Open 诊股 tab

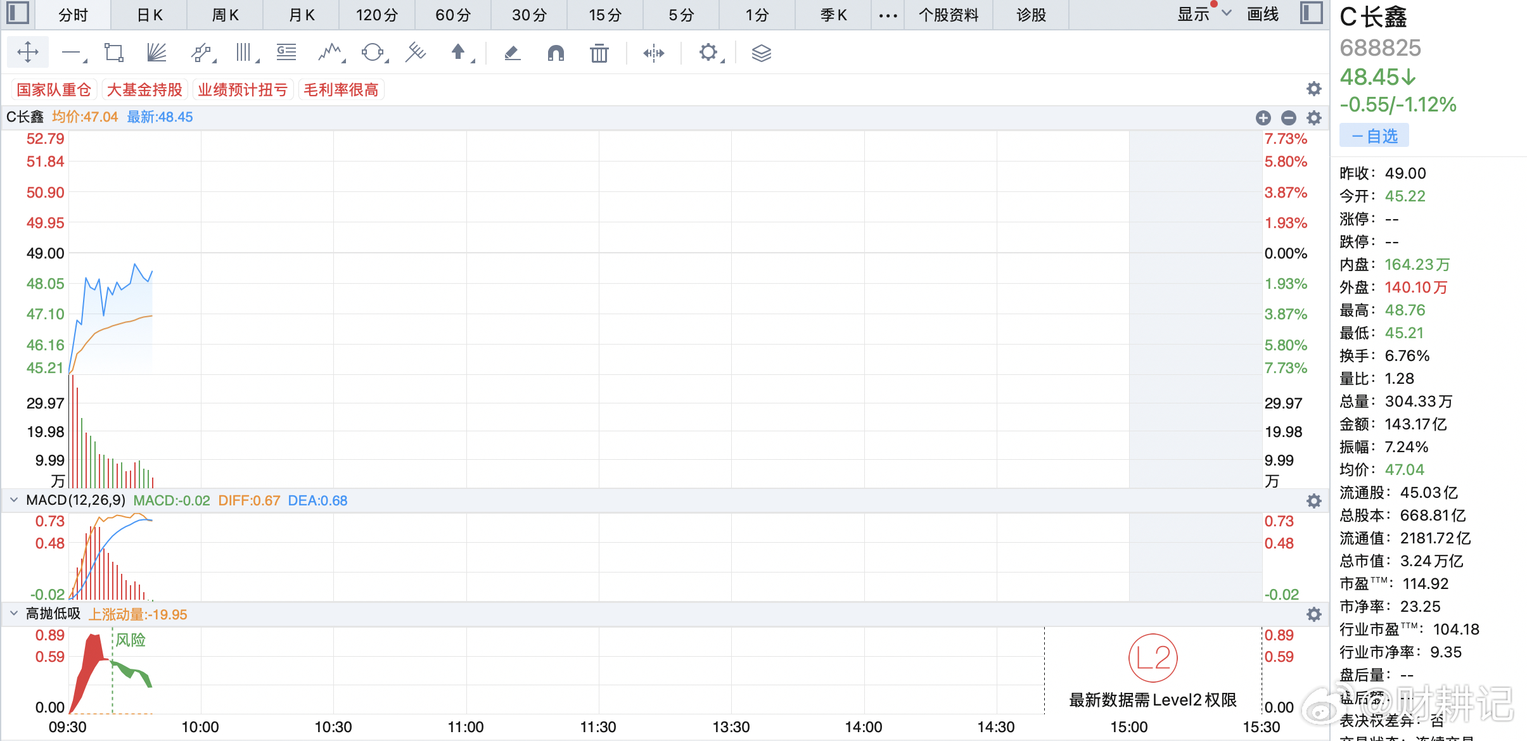click(1031, 15)
